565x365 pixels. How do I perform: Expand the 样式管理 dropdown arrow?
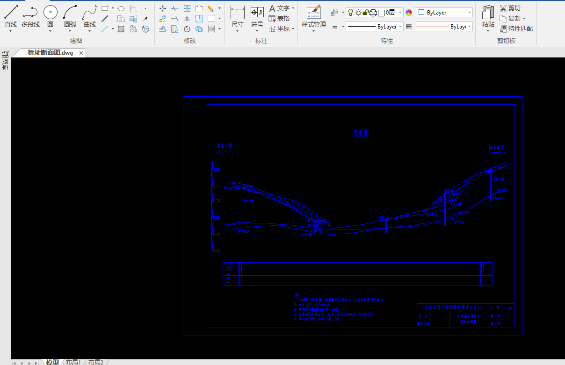pyautogui.click(x=313, y=31)
